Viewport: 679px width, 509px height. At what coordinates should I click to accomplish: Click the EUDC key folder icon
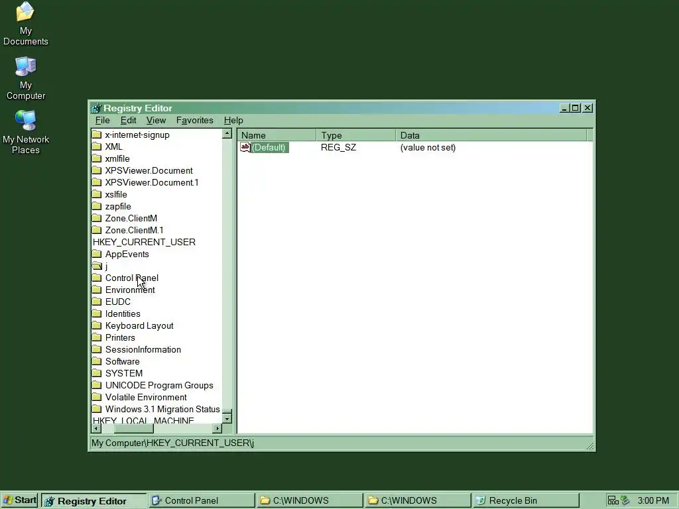[97, 302]
